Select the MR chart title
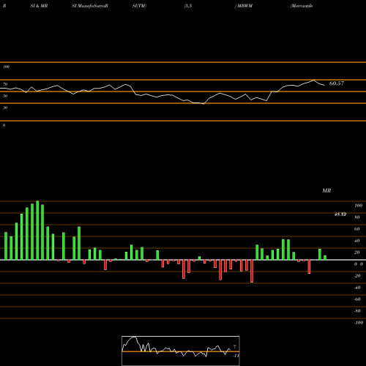 pyautogui.click(x=326, y=190)
